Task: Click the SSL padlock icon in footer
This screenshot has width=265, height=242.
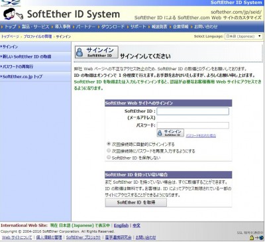Action: click(x=252, y=238)
